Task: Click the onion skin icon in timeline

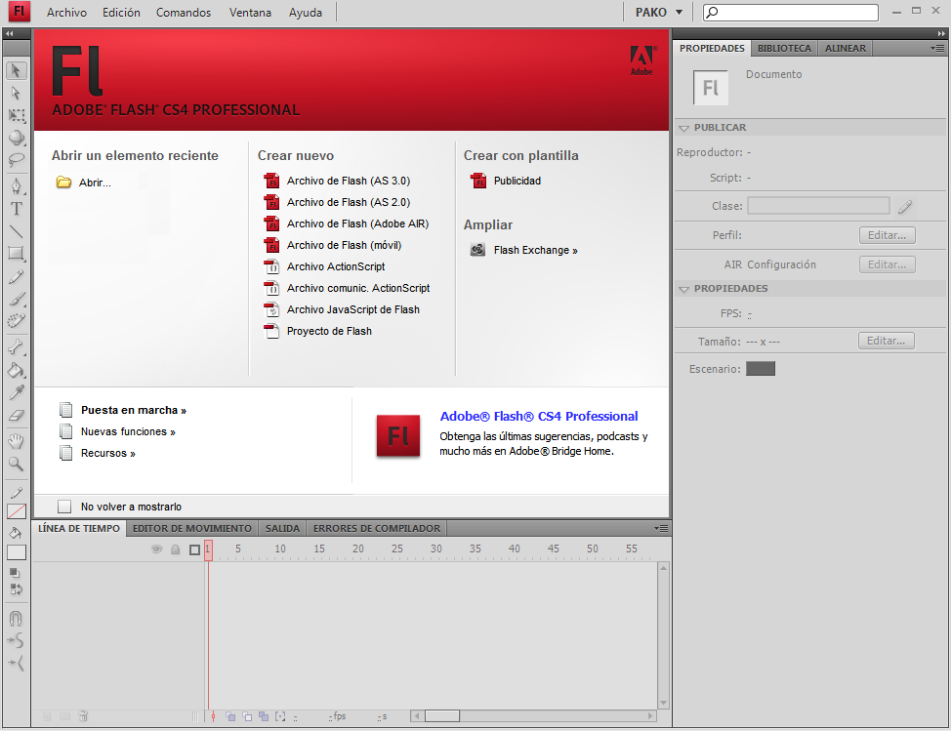Action: pyautogui.click(x=230, y=716)
